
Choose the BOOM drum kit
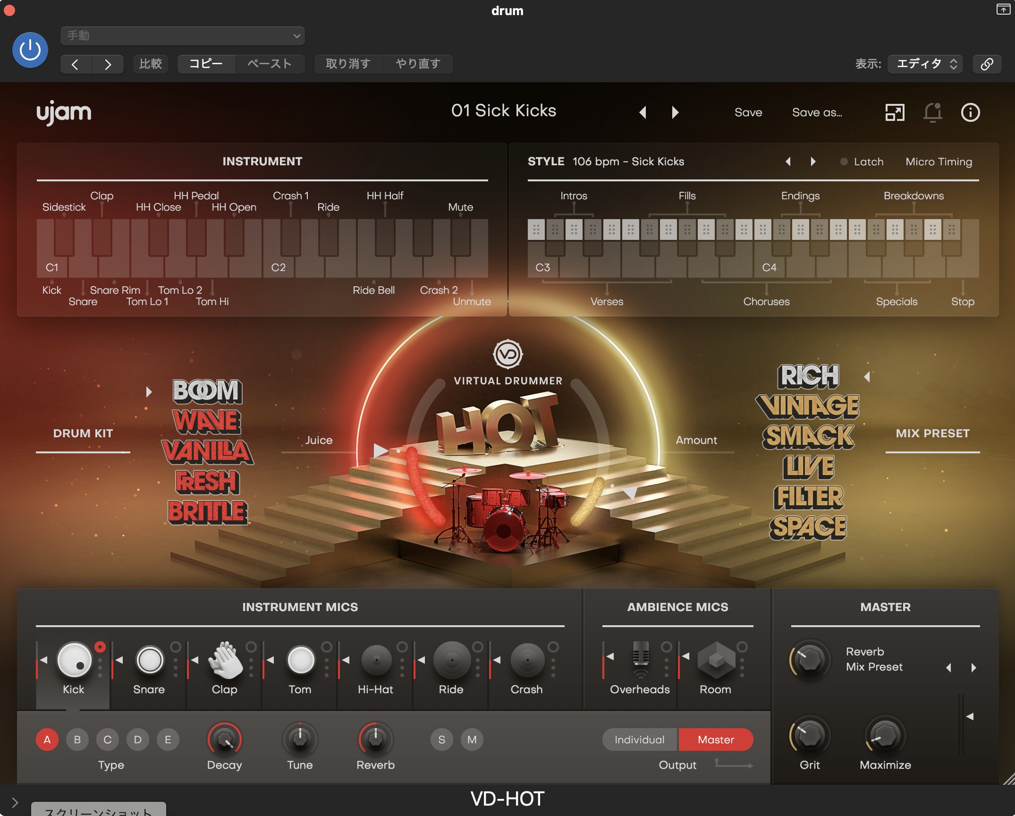pos(207,391)
